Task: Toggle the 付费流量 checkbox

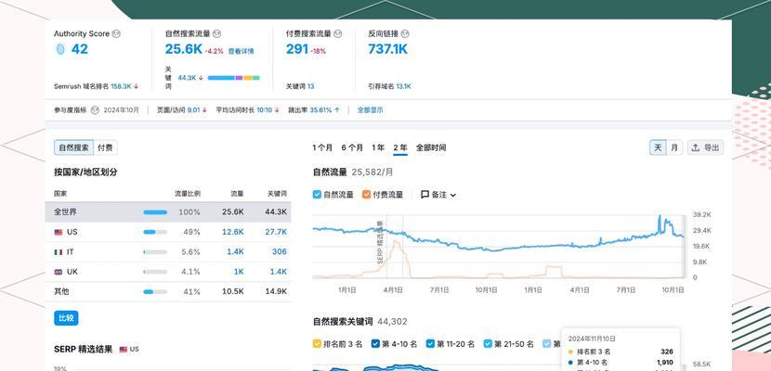Action: (x=366, y=195)
